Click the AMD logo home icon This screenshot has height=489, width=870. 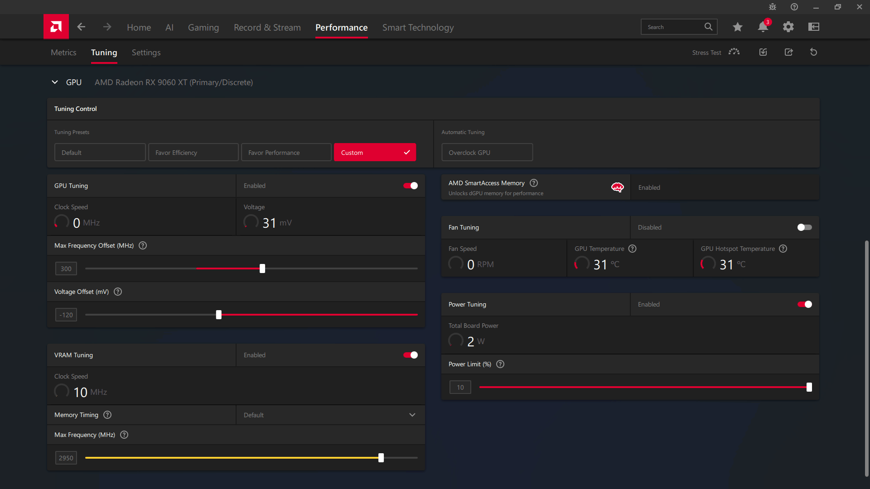click(x=56, y=27)
